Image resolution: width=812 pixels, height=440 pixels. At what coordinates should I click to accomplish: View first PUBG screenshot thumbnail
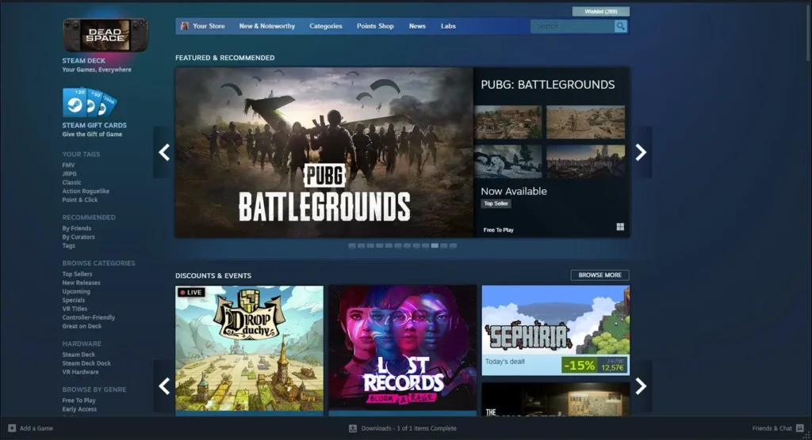[x=508, y=122]
